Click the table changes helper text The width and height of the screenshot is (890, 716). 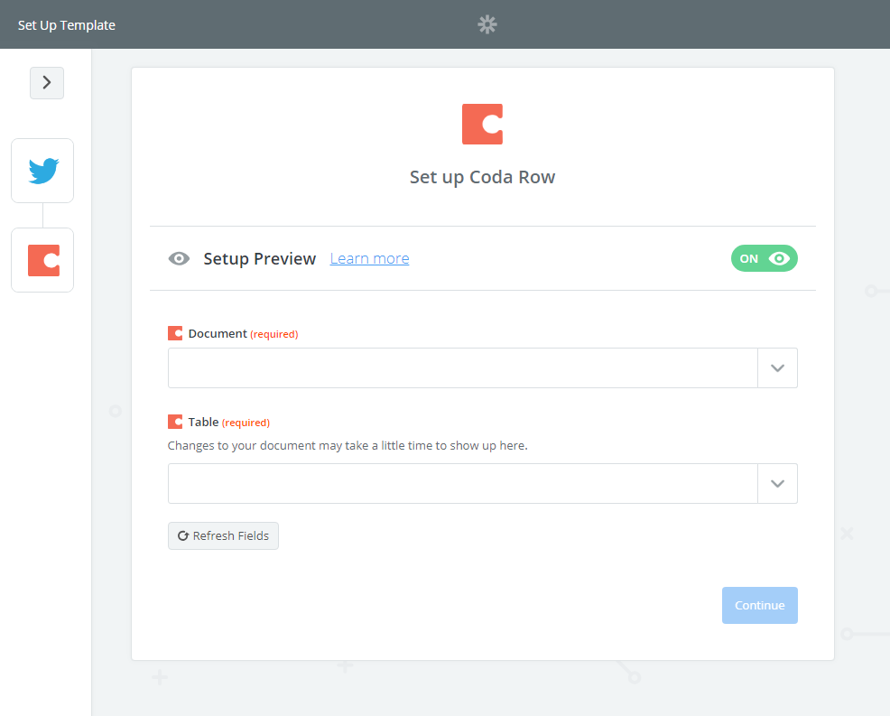348,445
